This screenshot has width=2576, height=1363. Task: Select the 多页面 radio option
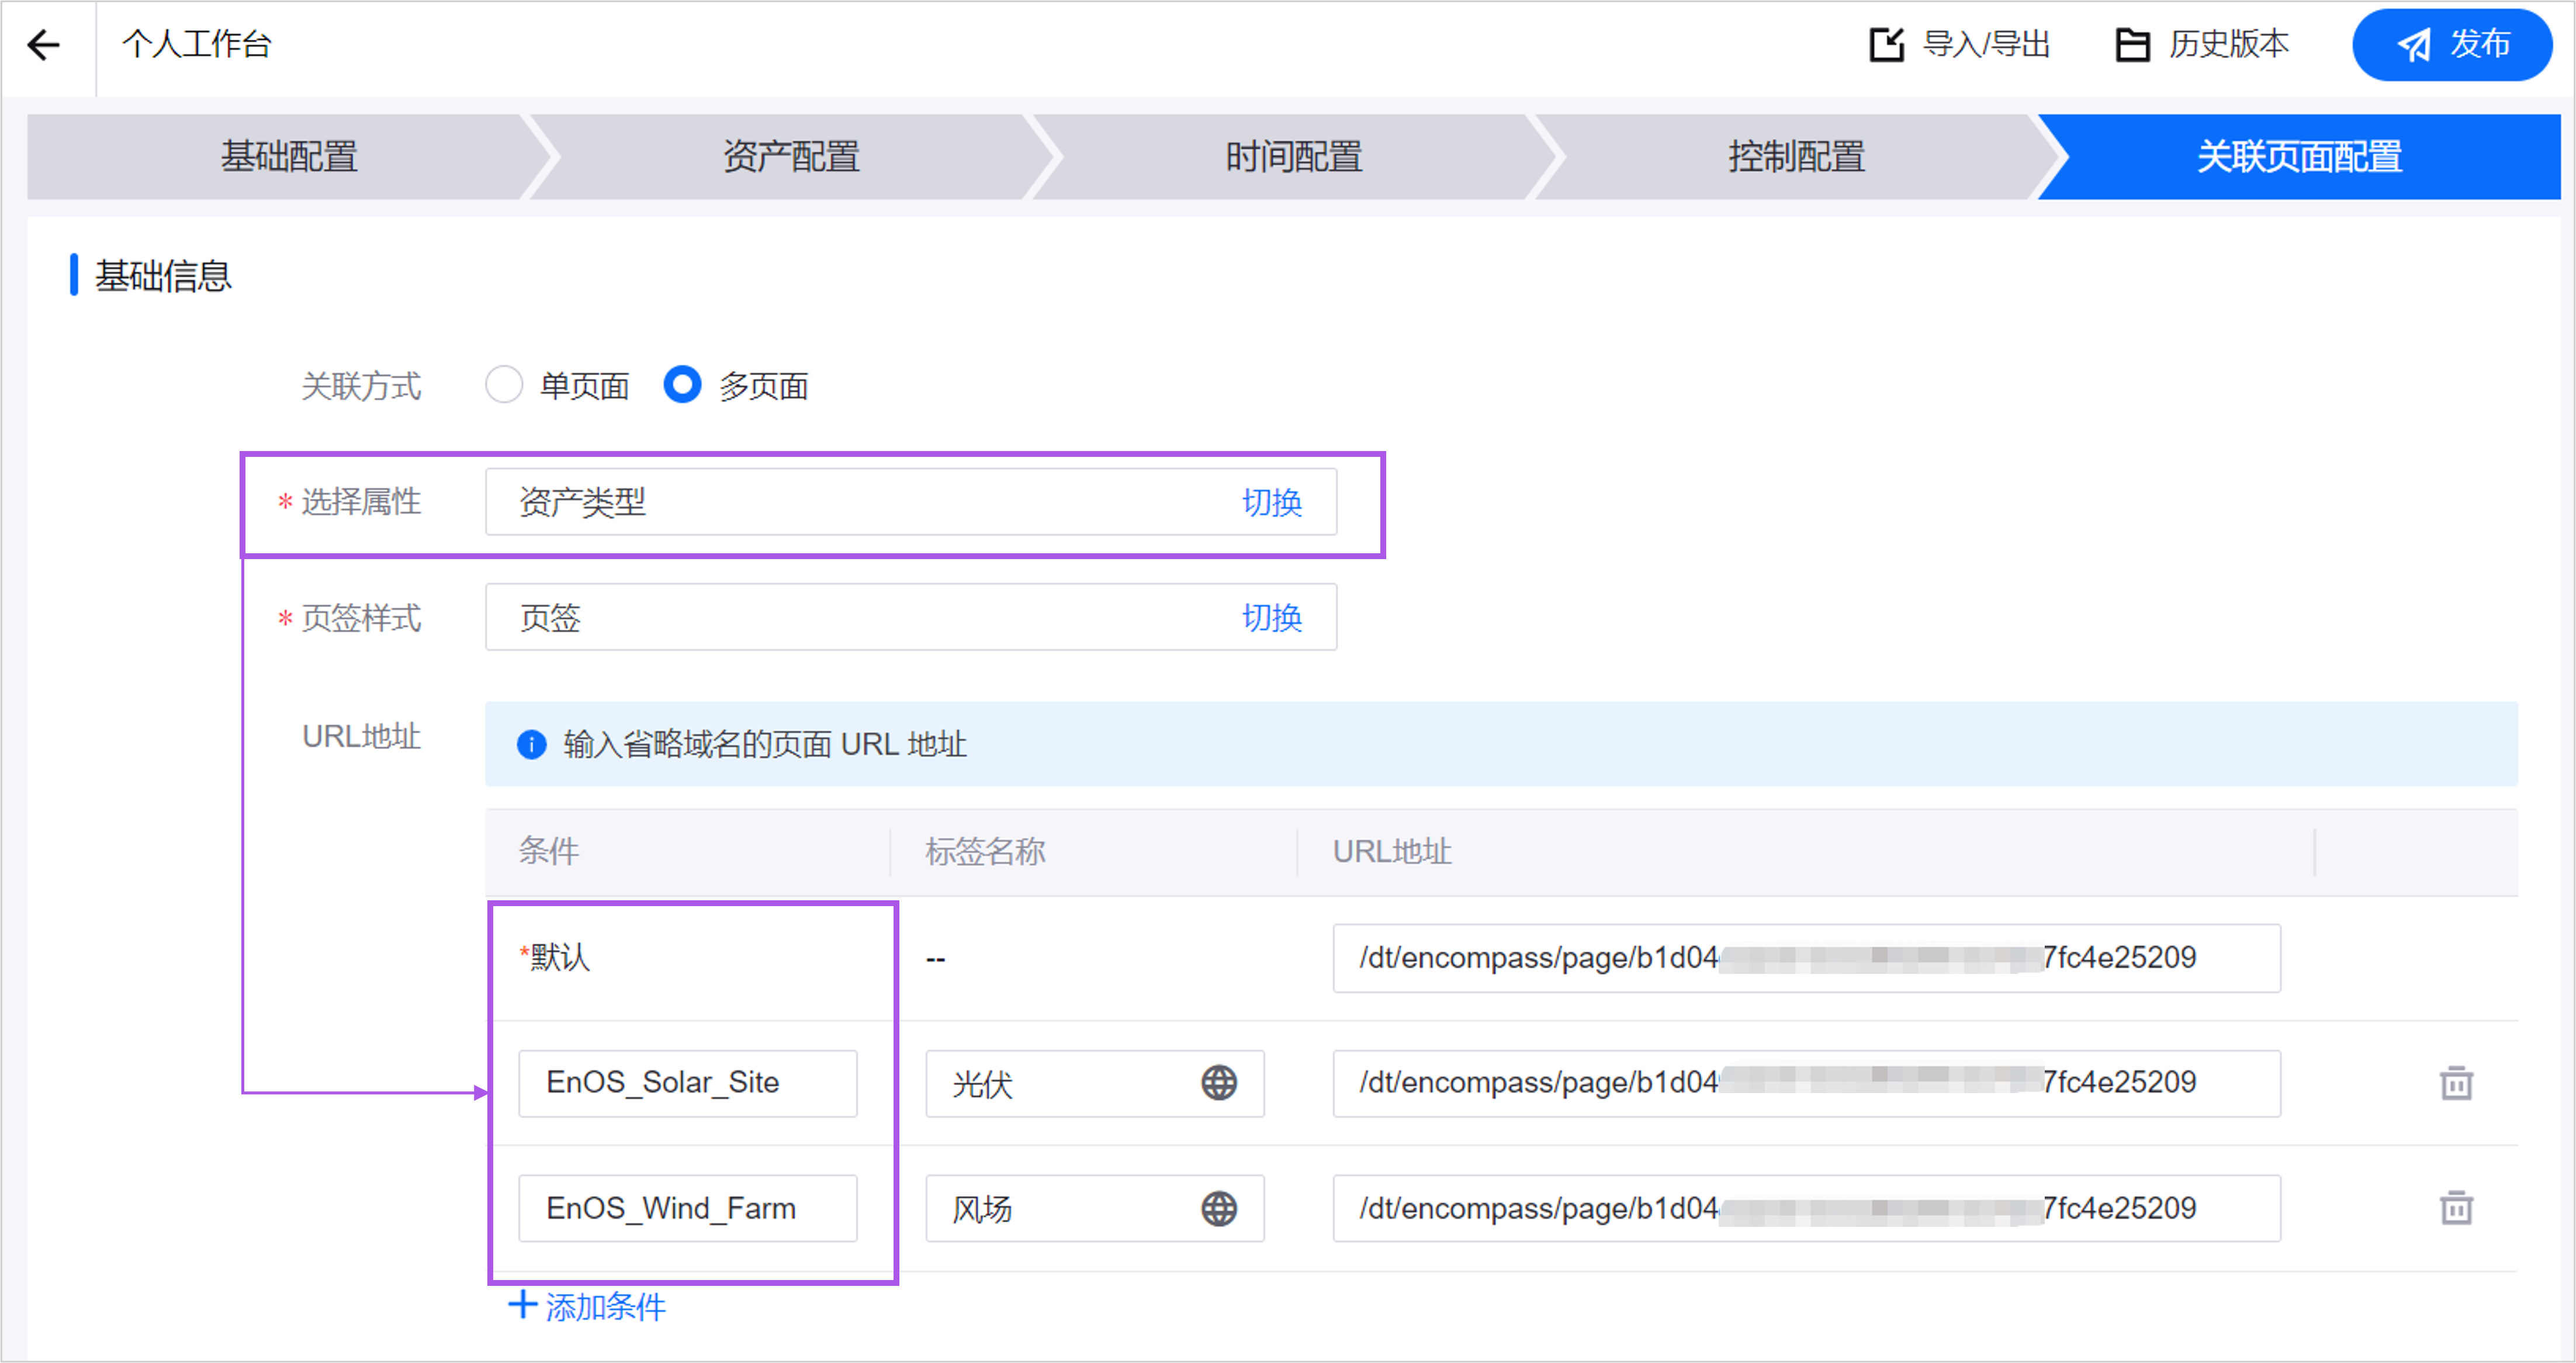point(682,385)
